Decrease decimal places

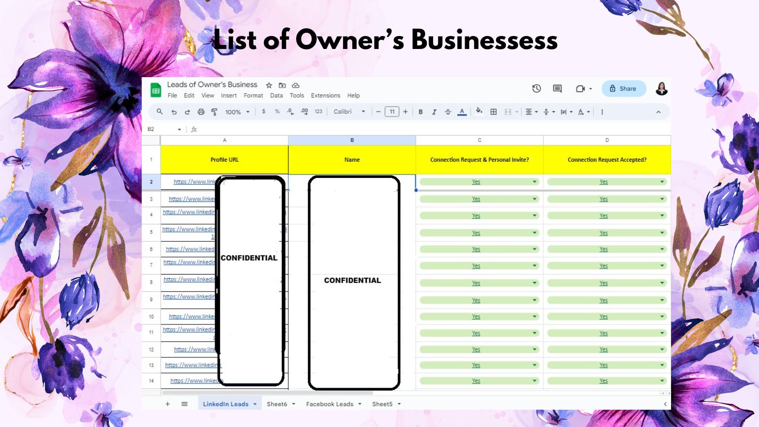coord(290,111)
